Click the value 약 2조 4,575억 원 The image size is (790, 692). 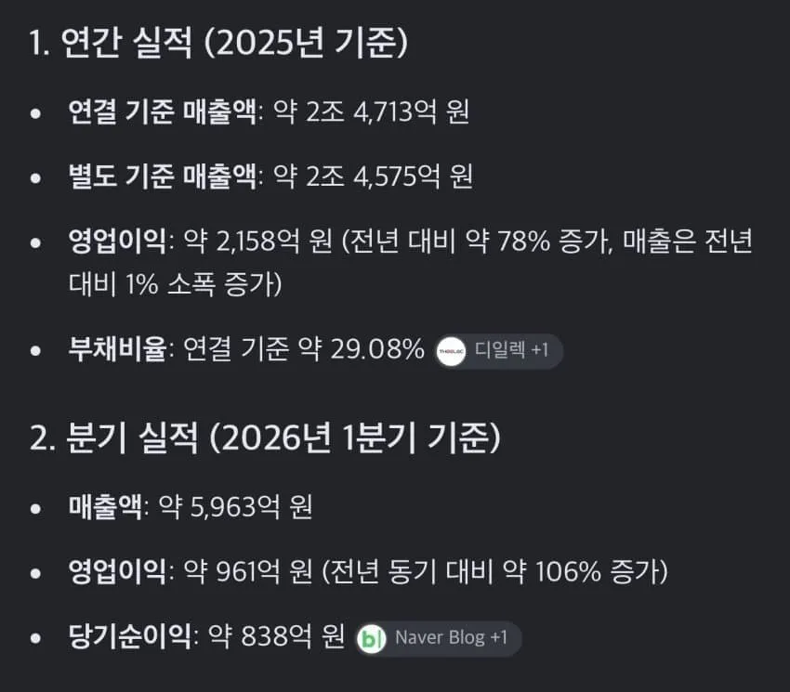pos(374,176)
